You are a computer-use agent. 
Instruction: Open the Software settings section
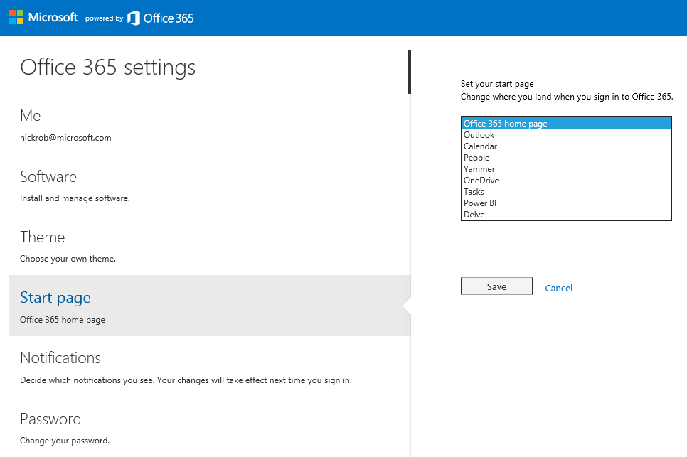tap(48, 176)
